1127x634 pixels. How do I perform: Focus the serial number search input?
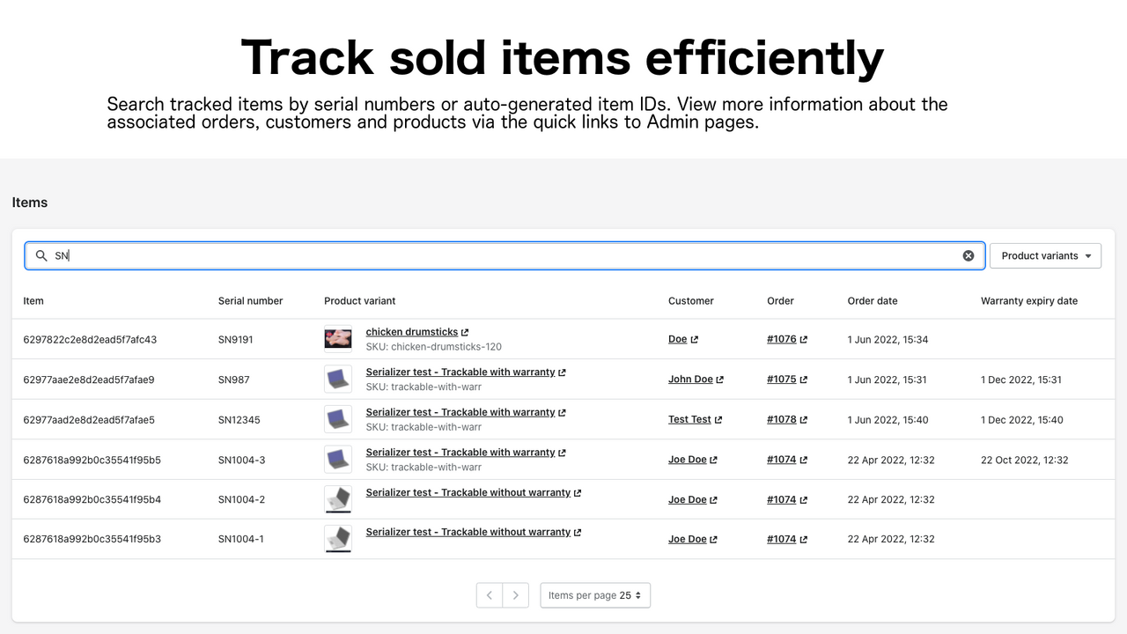[502, 255]
